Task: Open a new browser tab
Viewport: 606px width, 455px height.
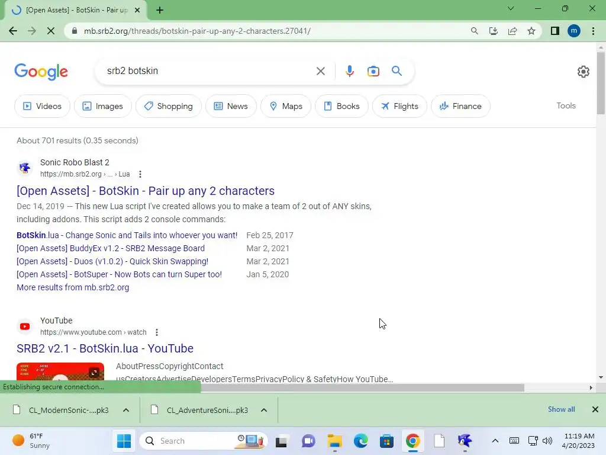Action: [160, 10]
